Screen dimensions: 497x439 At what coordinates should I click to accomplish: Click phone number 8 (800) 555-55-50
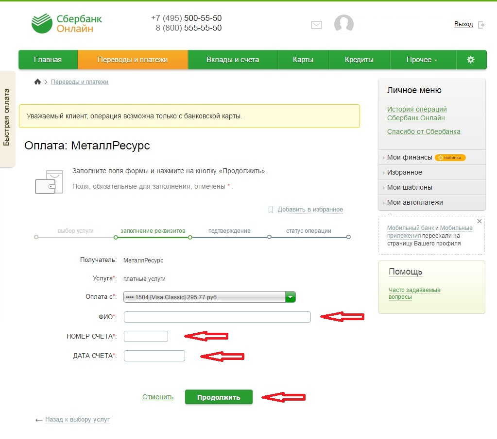coord(189,28)
